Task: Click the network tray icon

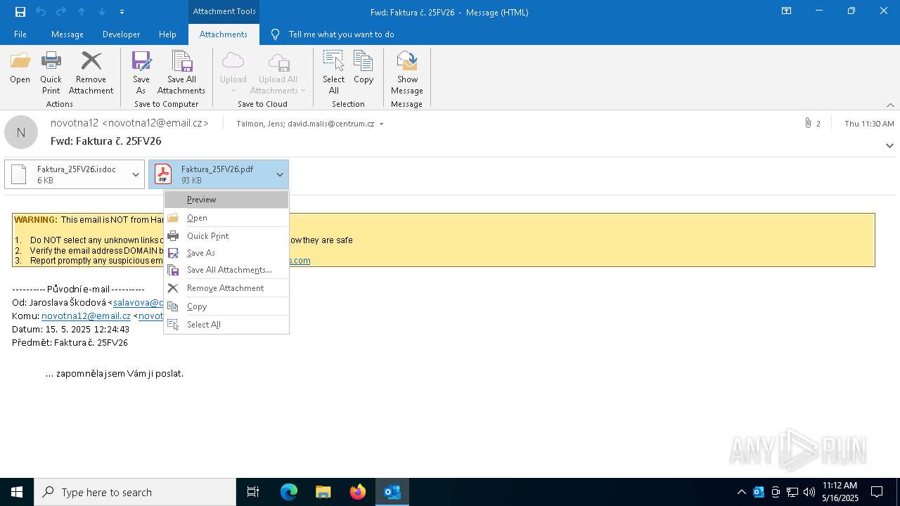Action: tap(792, 492)
